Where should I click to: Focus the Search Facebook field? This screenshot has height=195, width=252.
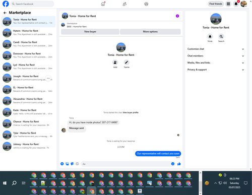[32, 4]
